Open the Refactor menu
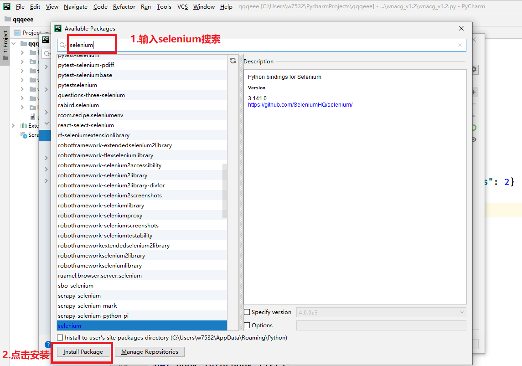522x366 pixels. point(124,7)
